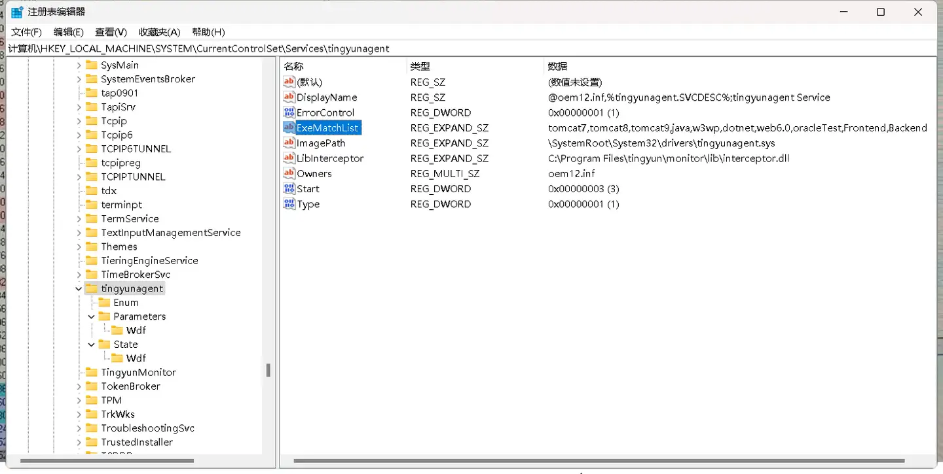Image resolution: width=943 pixels, height=474 pixels.
Task: Select the Enum subkey under tingyunagent
Action: pyautogui.click(x=126, y=303)
